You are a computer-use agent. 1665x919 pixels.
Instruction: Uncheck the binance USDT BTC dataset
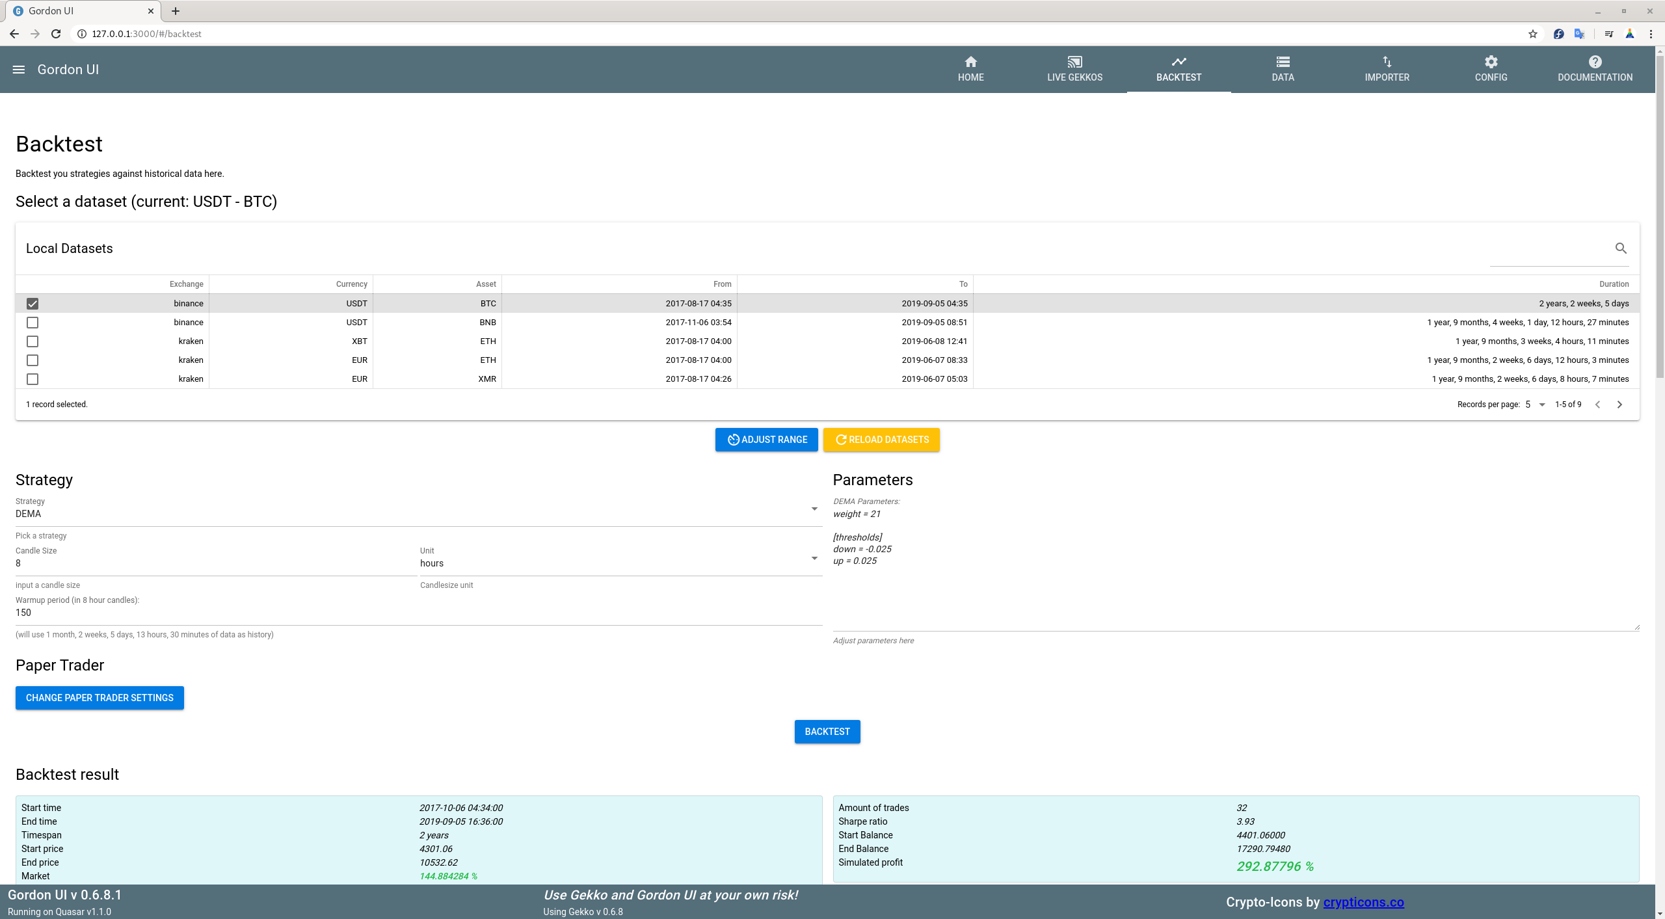pos(33,304)
